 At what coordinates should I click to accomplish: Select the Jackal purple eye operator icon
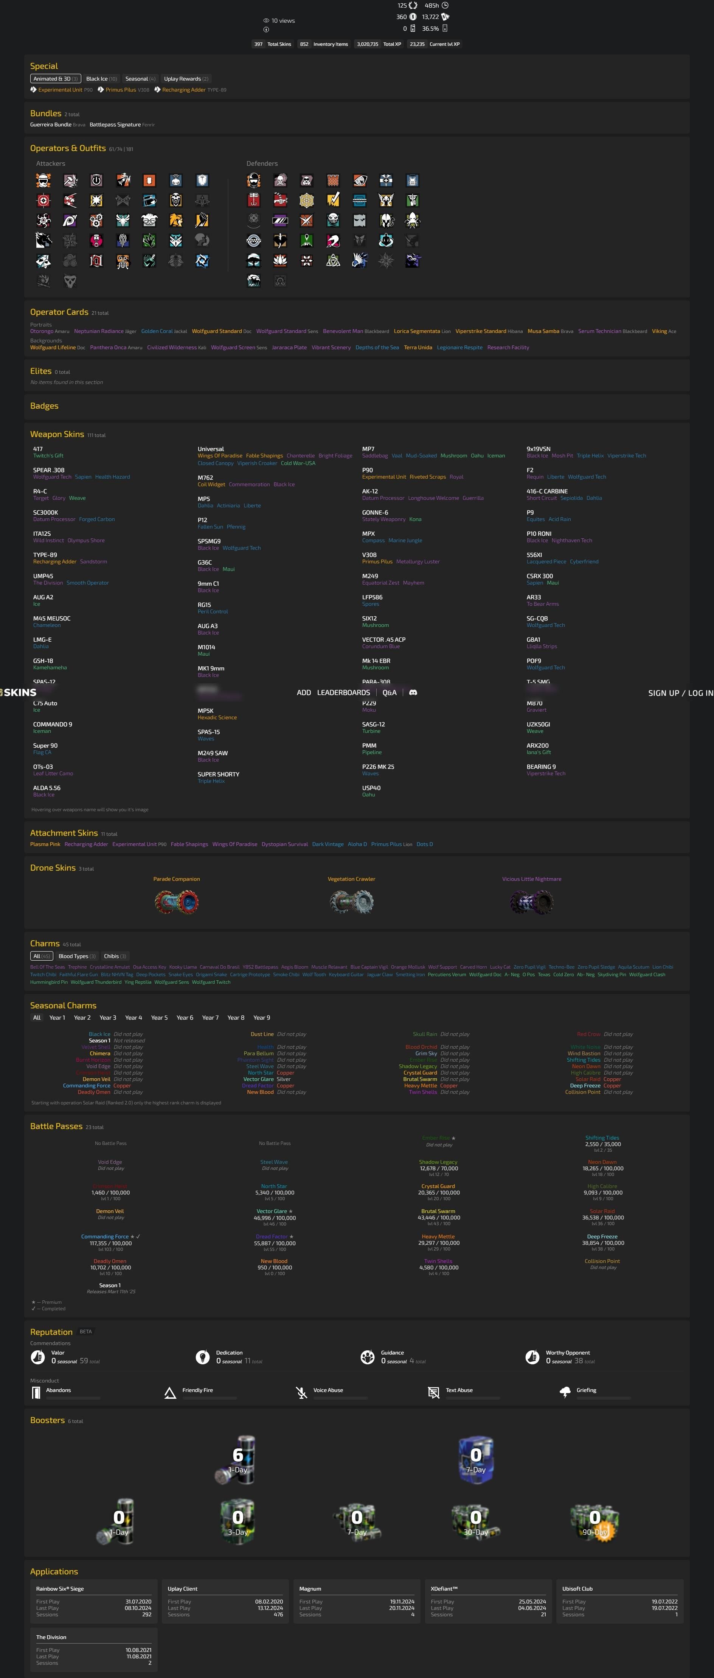[70, 221]
